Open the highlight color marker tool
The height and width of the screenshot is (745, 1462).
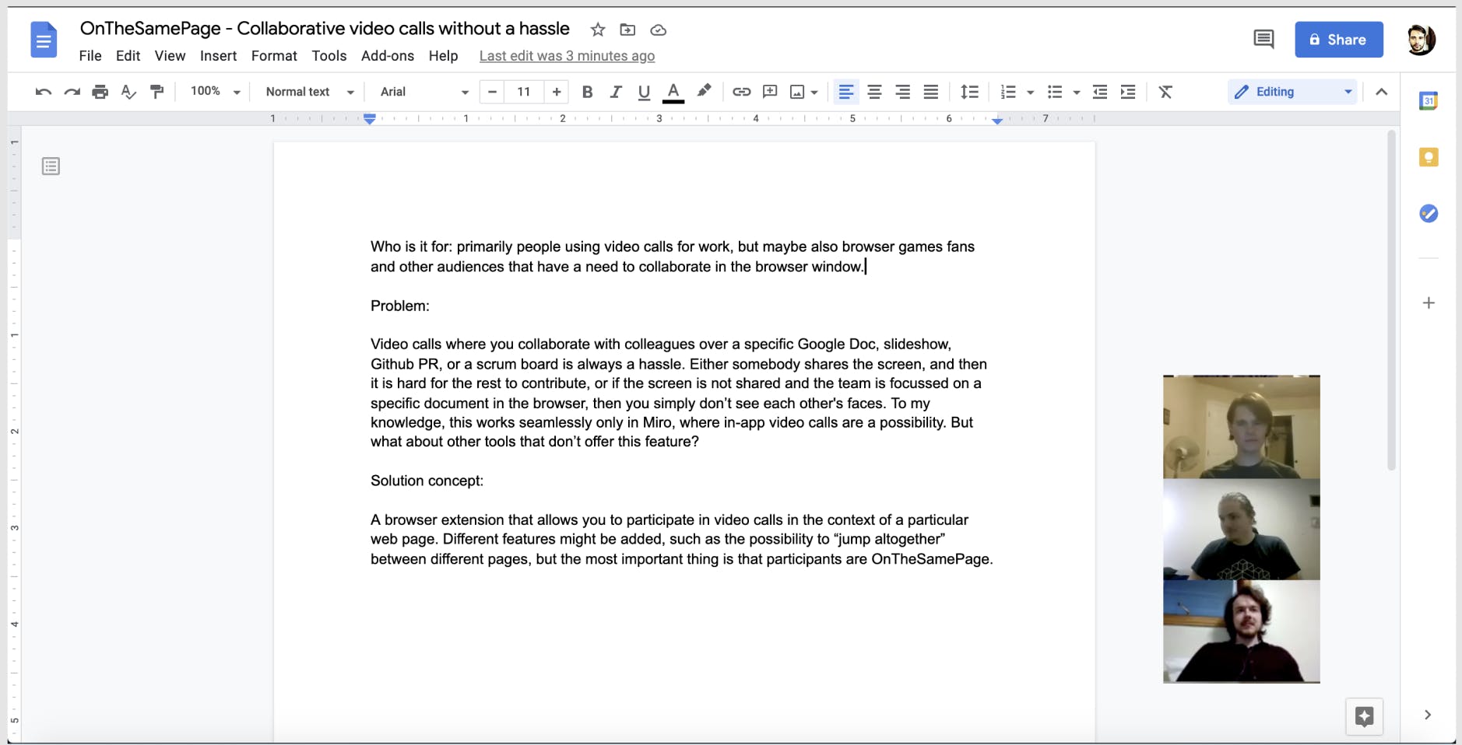point(704,91)
